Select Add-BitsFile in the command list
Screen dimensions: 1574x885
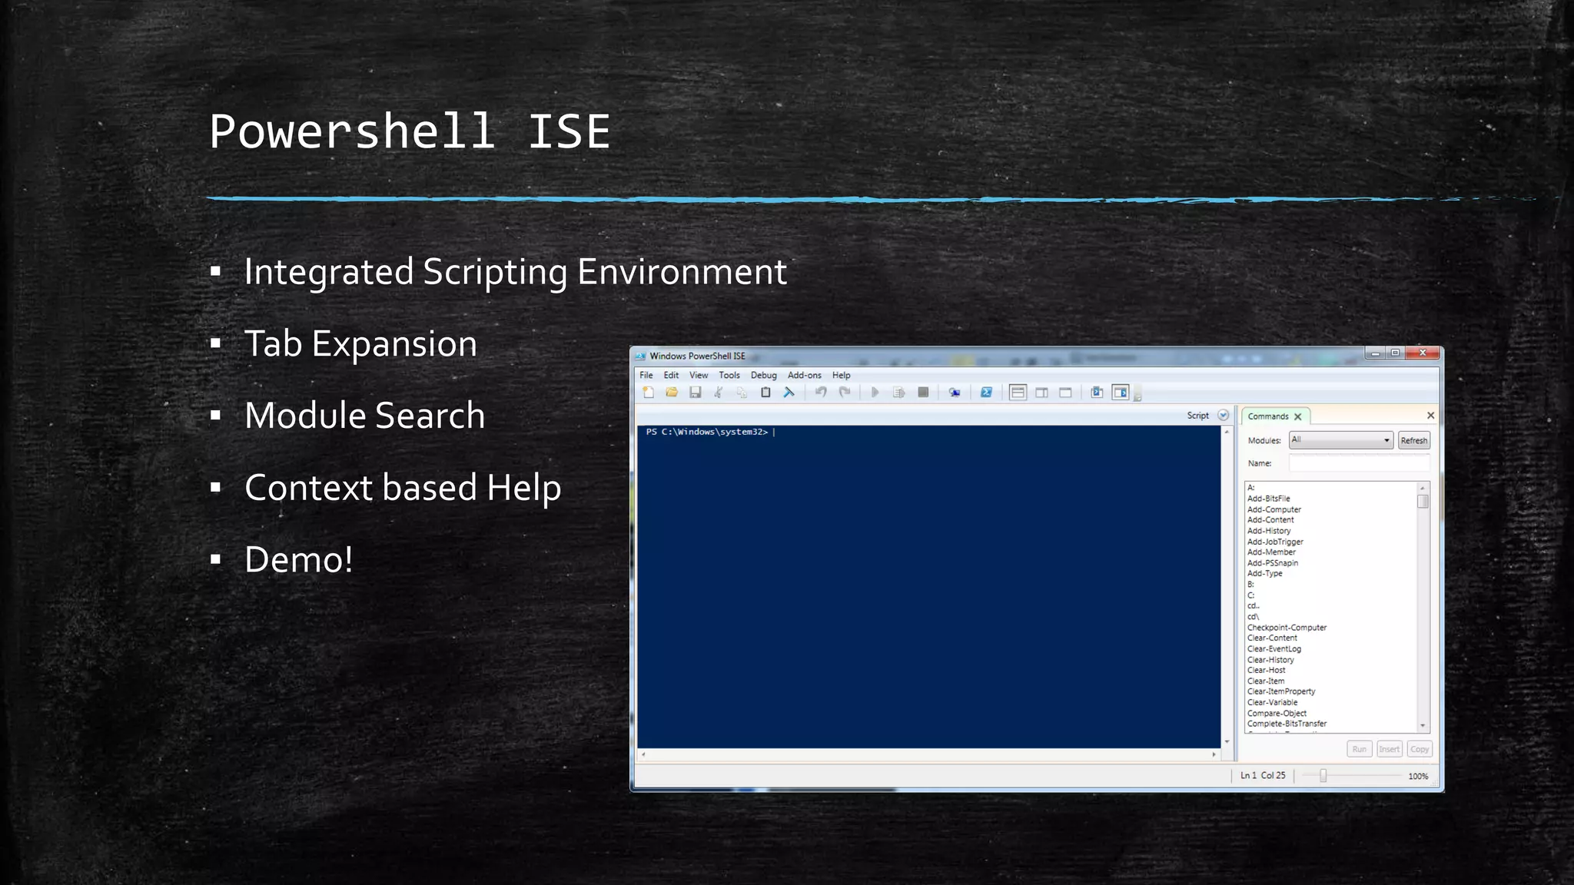[x=1268, y=499]
